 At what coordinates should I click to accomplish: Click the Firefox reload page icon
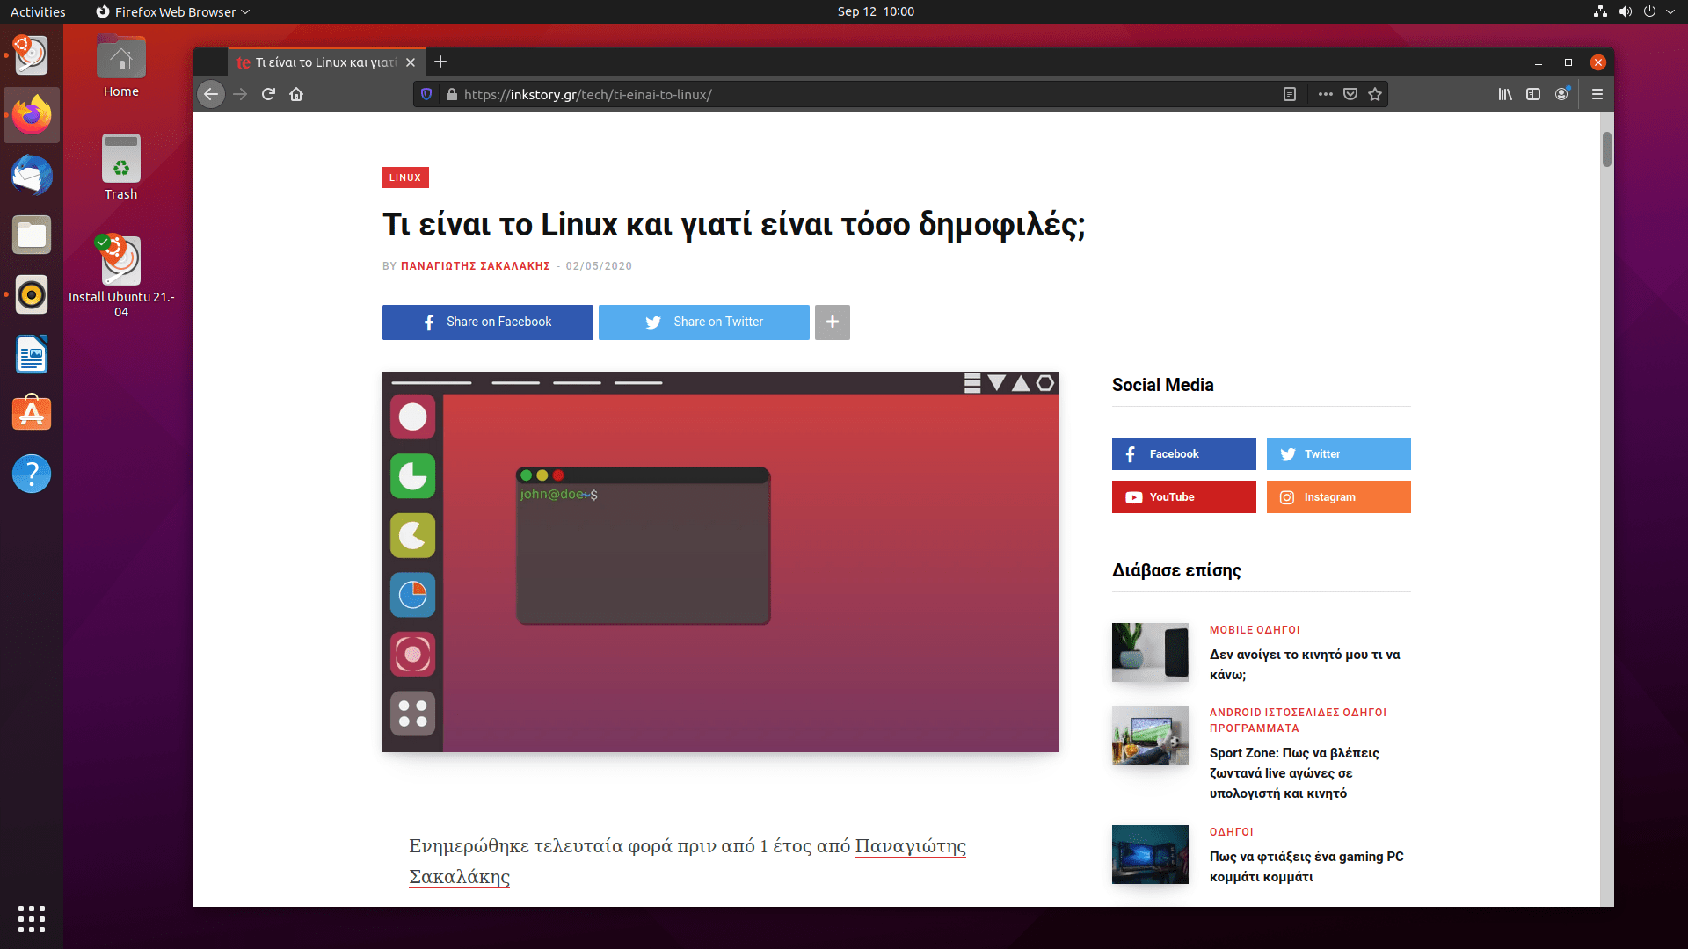pyautogui.click(x=268, y=94)
